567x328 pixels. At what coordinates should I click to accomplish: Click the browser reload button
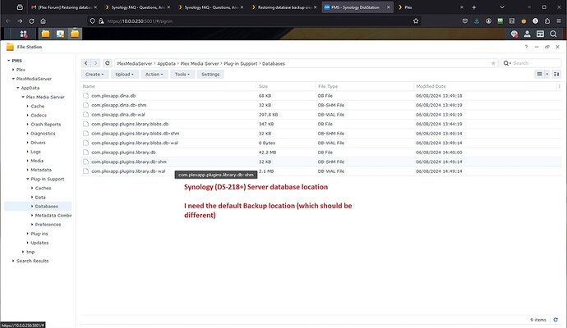pos(31,21)
